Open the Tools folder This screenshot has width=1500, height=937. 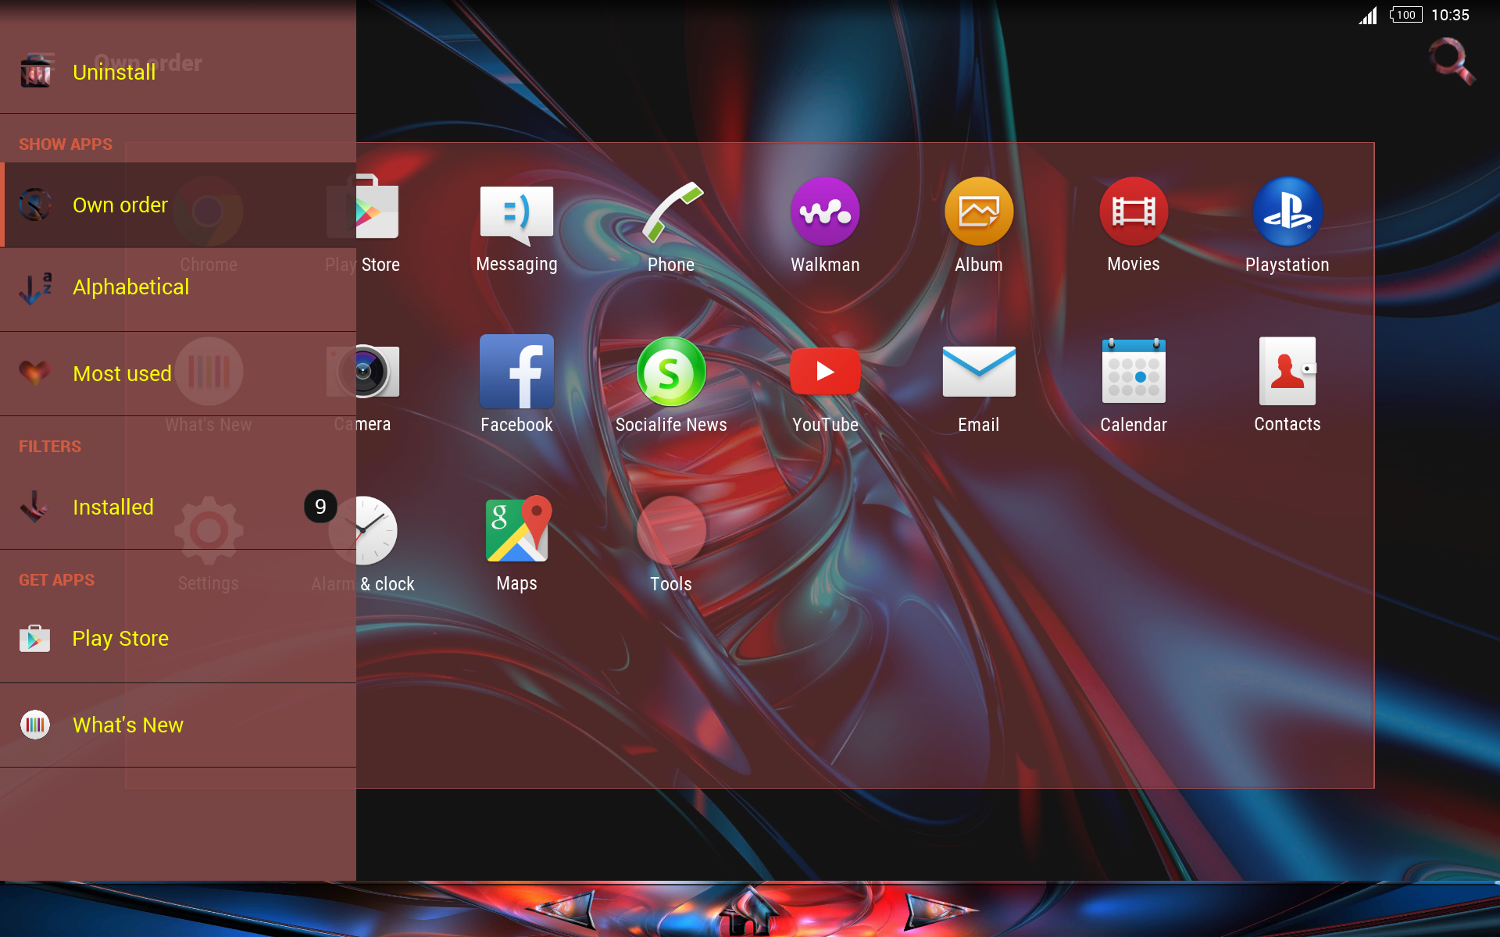click(x=671, y=544)
